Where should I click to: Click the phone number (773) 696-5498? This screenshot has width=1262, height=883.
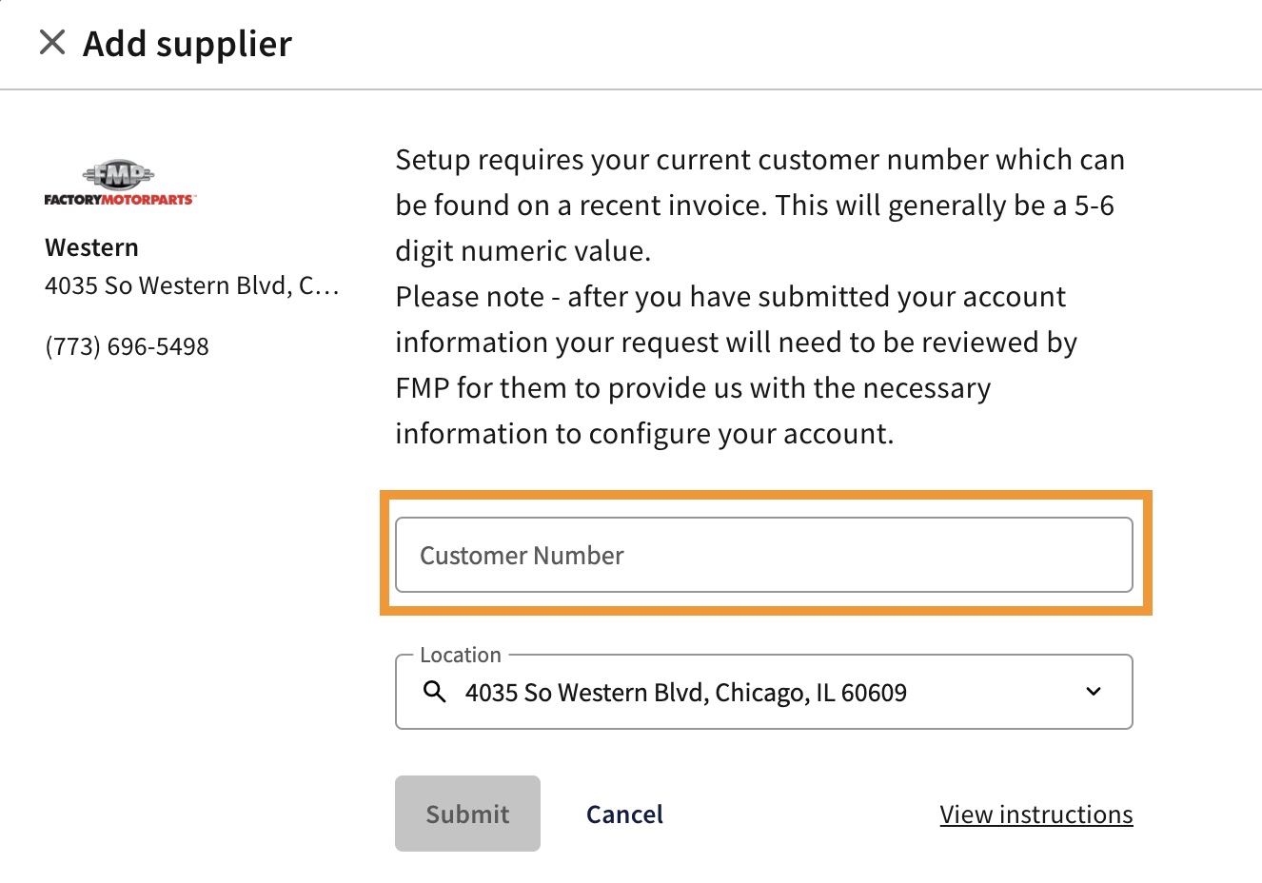click(x=127, y=346)
